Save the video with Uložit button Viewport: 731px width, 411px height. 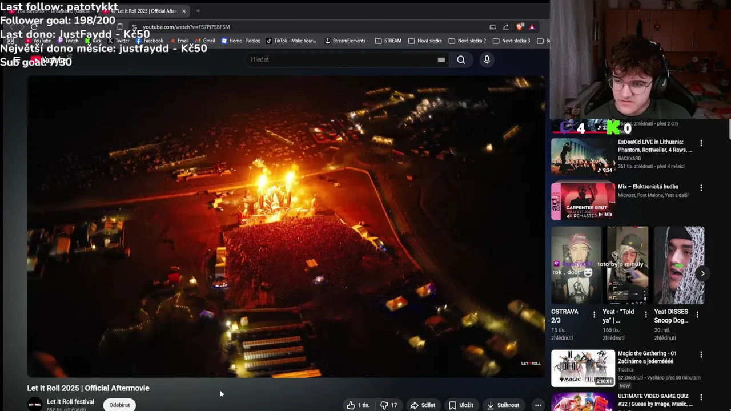461,405
